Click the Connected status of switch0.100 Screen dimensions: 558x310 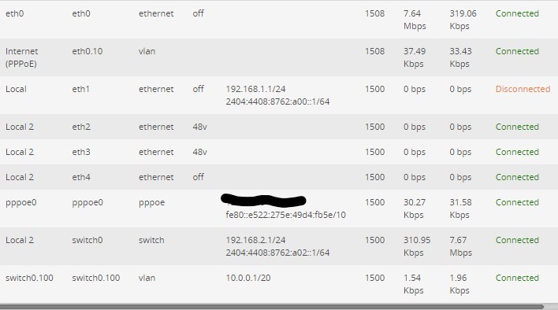tap(517, 278)
